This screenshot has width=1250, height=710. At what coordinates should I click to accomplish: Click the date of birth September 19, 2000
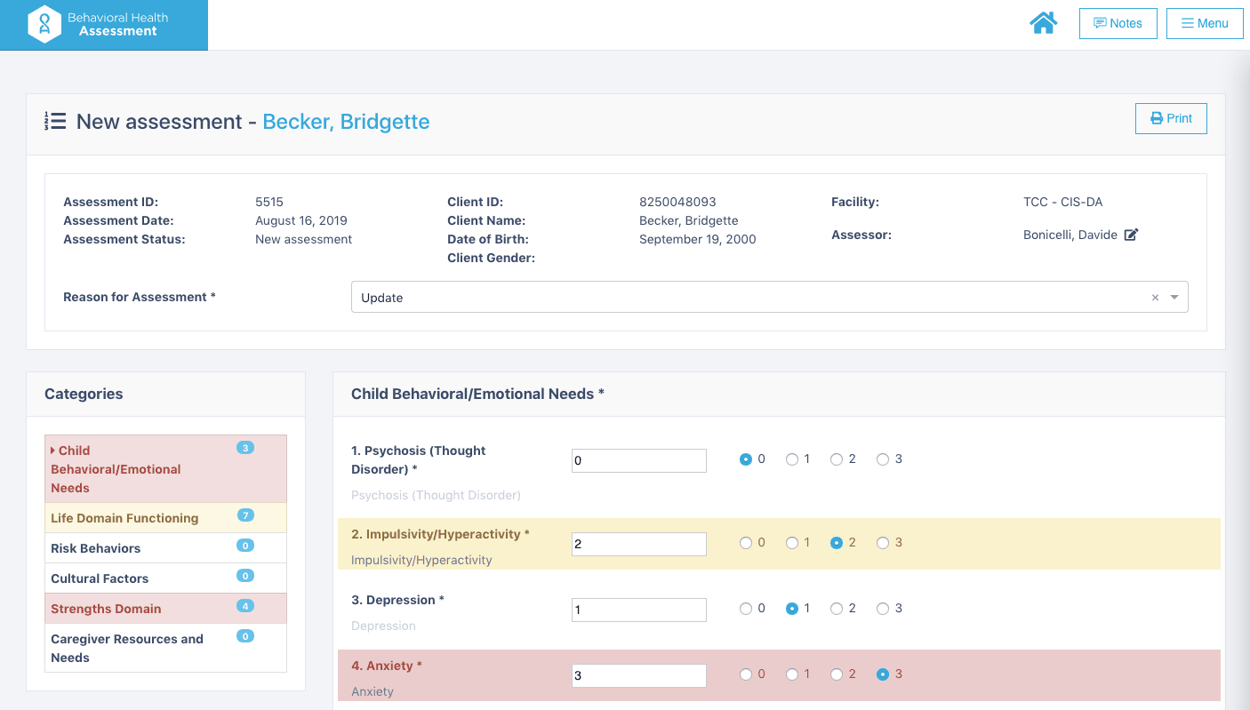point(698,239)
